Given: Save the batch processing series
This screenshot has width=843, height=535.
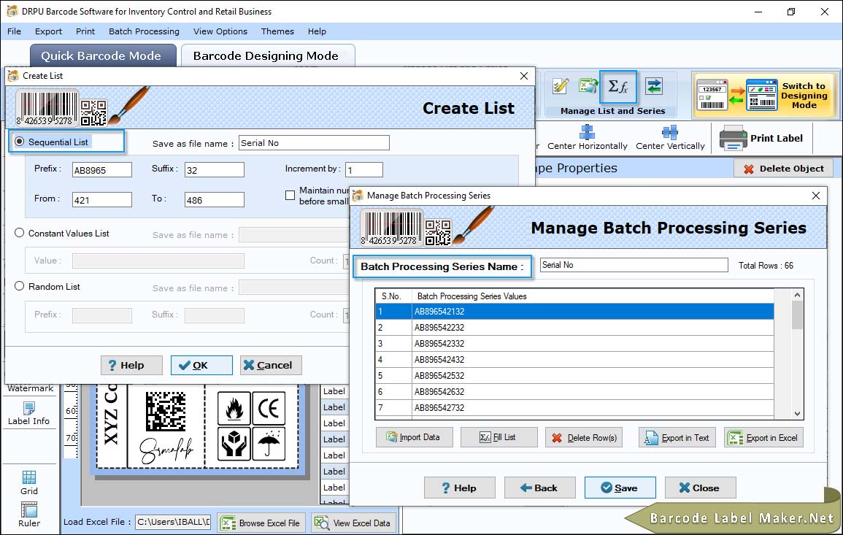Looking at the screenshot, I should [x=620, y=488].
